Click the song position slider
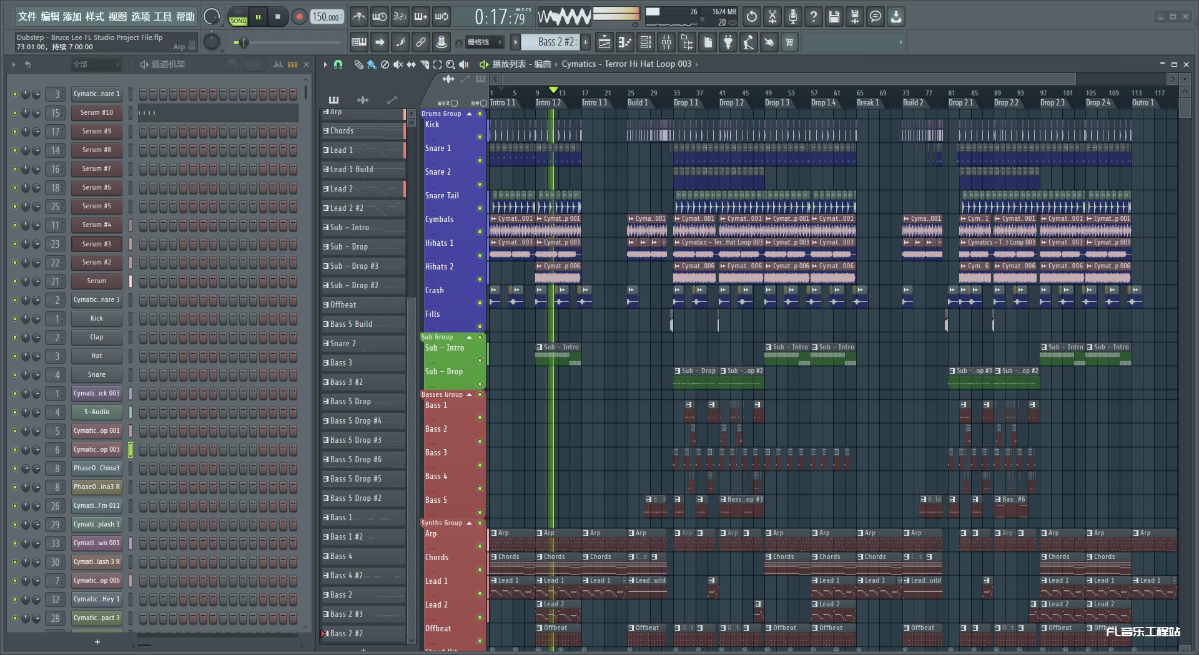 coord(287,42)
